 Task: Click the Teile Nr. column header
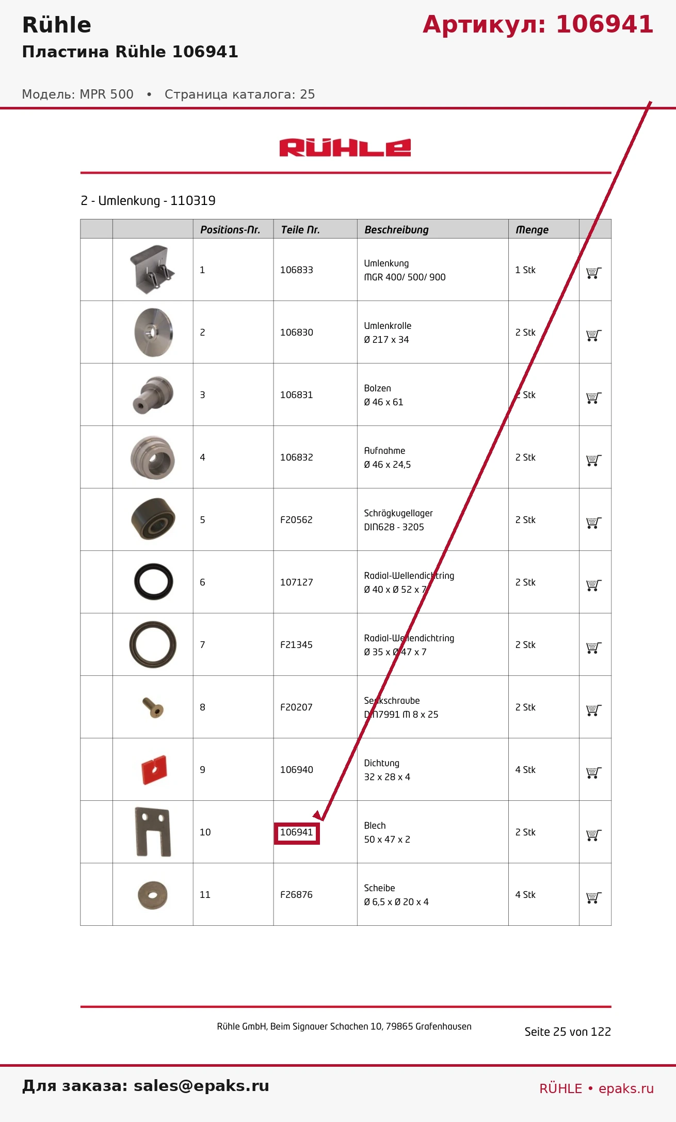pyautogui.click(x=300, y=230)
